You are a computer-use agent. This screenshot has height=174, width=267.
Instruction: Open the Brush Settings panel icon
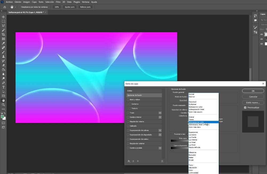point(255,27)
